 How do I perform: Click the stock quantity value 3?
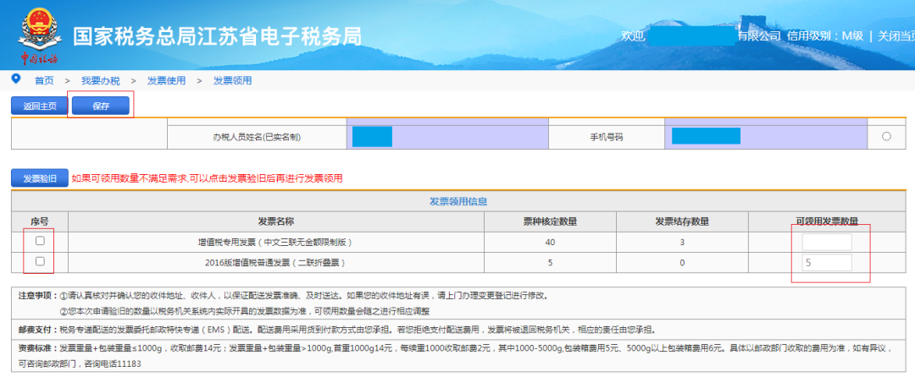682,242
